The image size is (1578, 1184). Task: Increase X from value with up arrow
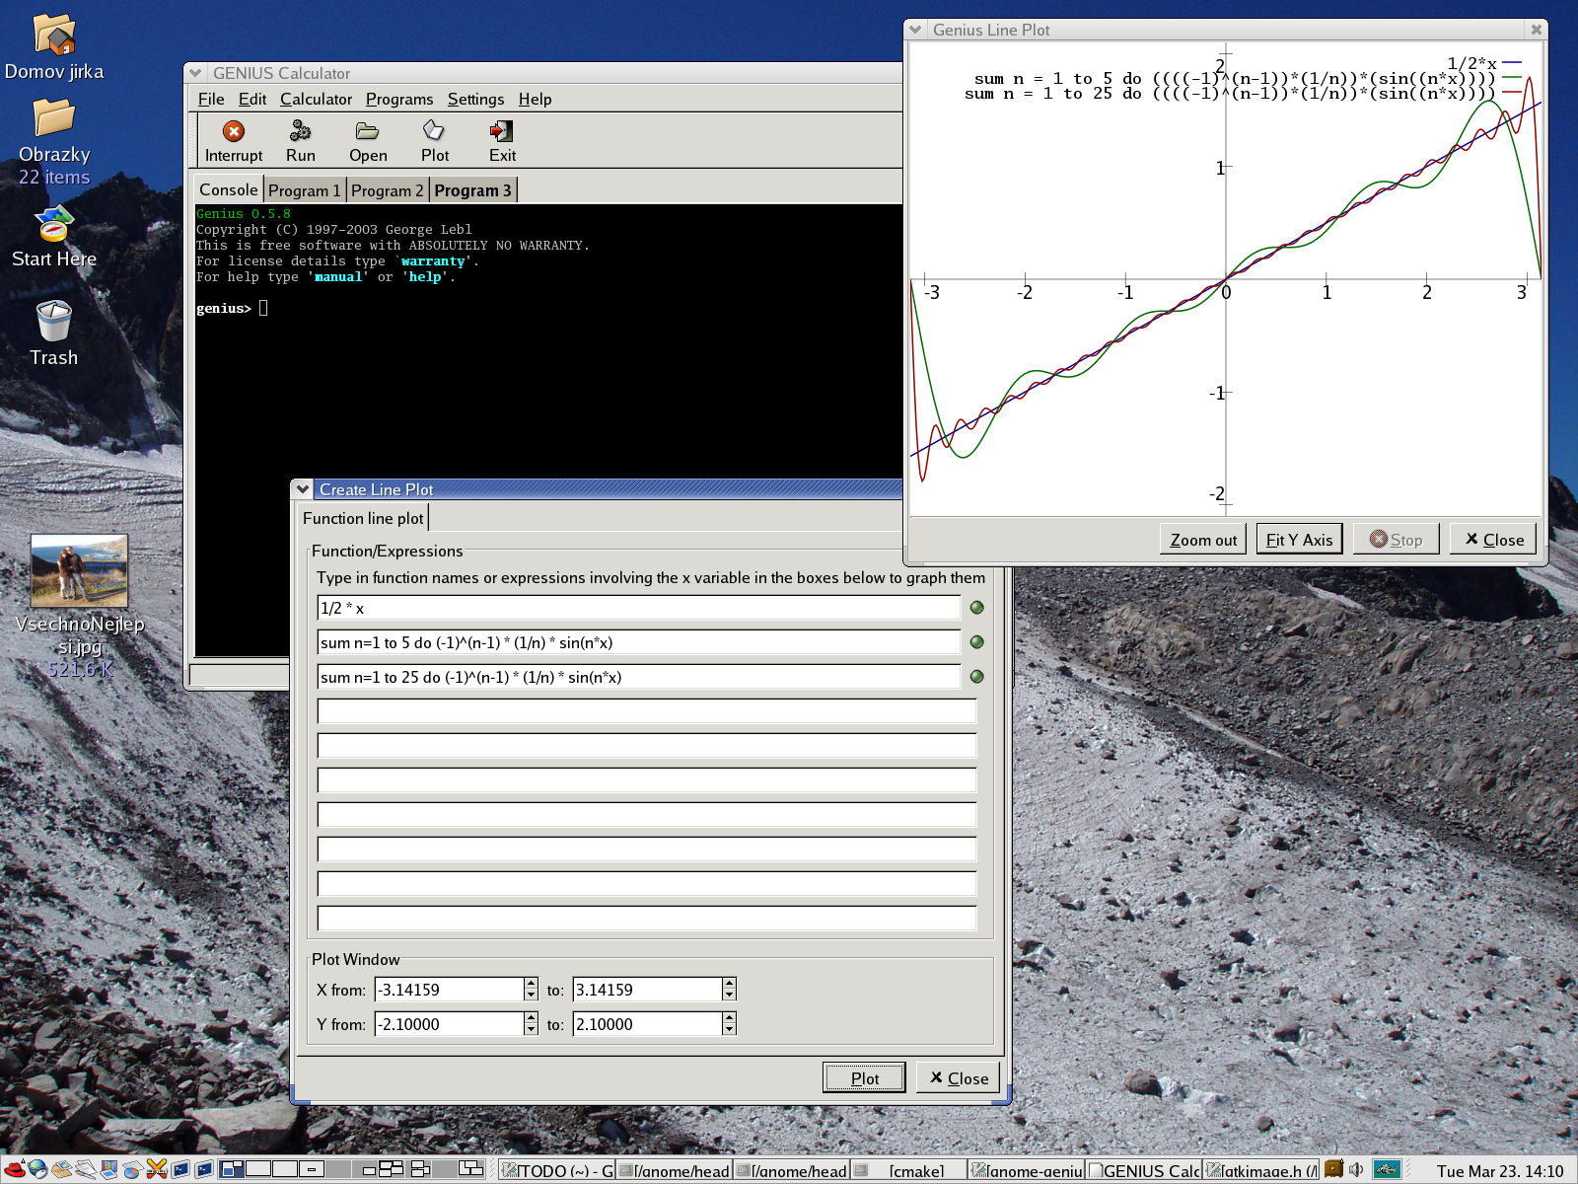click(532, 984)
